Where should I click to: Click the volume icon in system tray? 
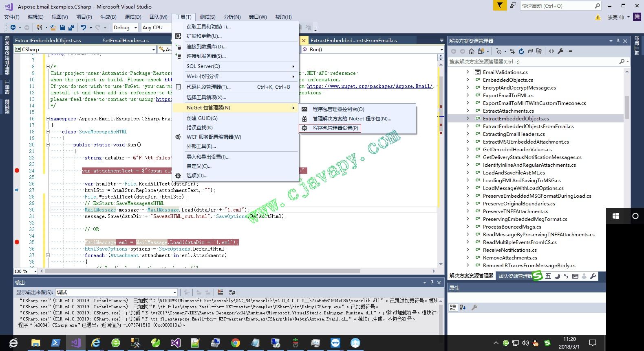525,343
